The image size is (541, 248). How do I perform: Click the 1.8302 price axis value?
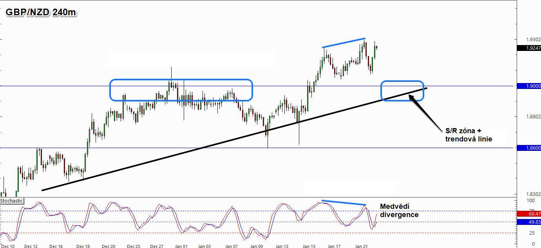(x=534, y=194)
